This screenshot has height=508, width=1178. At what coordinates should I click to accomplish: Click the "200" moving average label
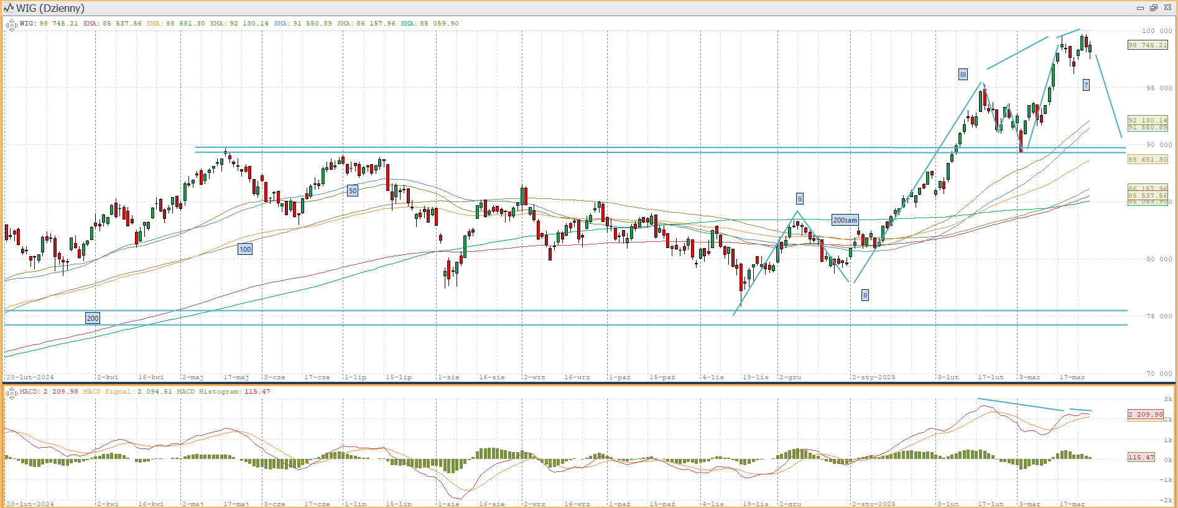pyautogui.click(x=93, y=318)
